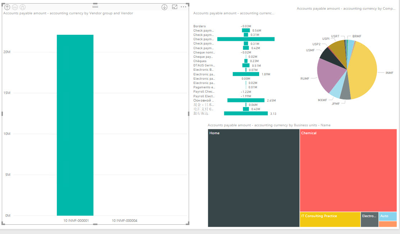Screen dimensions: 400x234
Task: Click the treemap title by Business units
Action: (269, 125)
